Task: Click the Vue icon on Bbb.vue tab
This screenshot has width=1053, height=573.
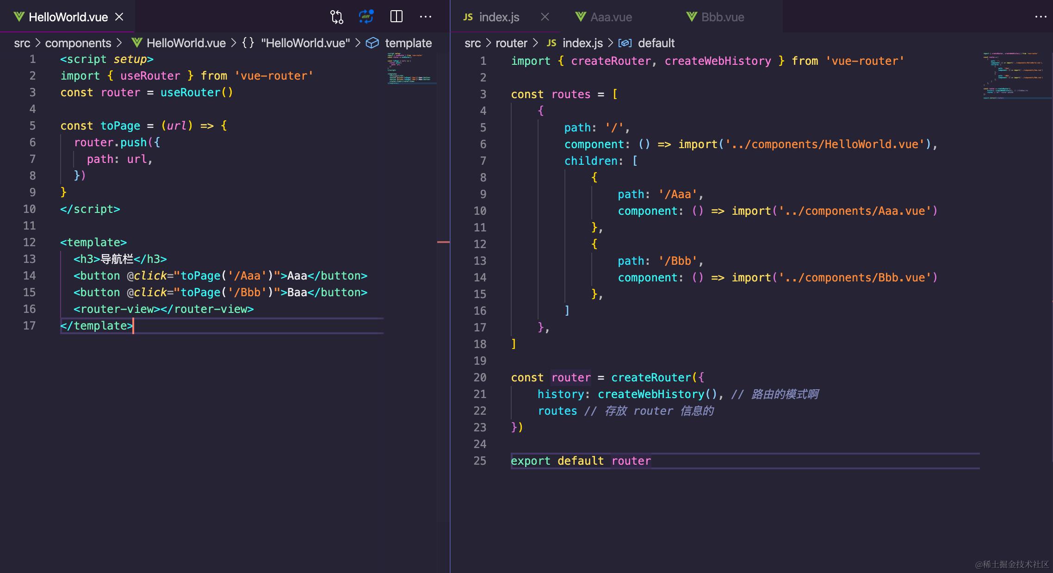Action: (x=692, y=17)
